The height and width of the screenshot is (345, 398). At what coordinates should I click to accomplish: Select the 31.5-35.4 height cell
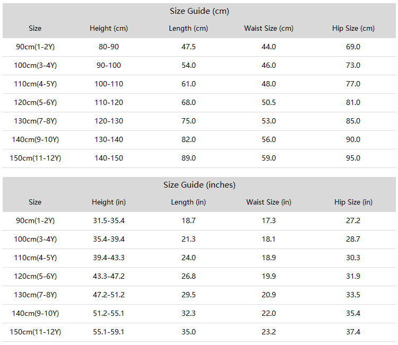109,221
